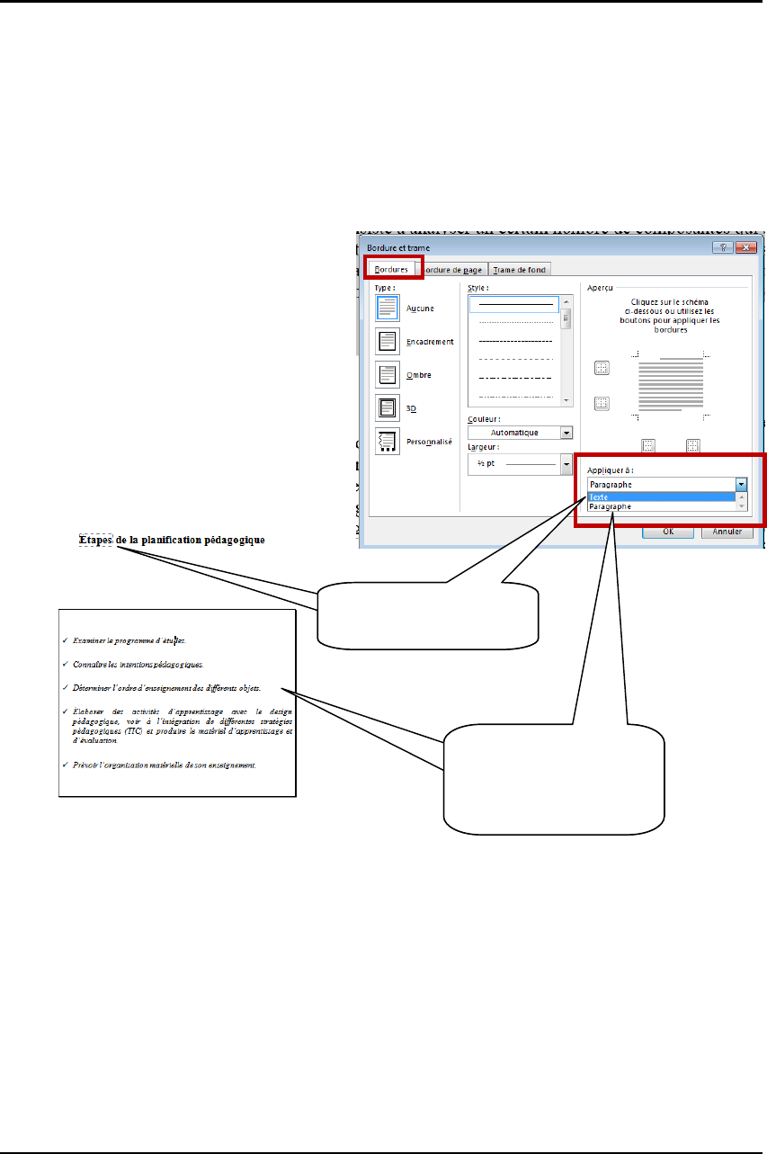Select the solid line style
Image resolution: width=767 pixels, height=1154 pixels.
(x=513, y=305)
